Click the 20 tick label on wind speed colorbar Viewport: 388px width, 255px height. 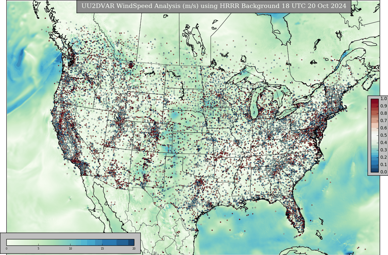[x=134, y=249]
